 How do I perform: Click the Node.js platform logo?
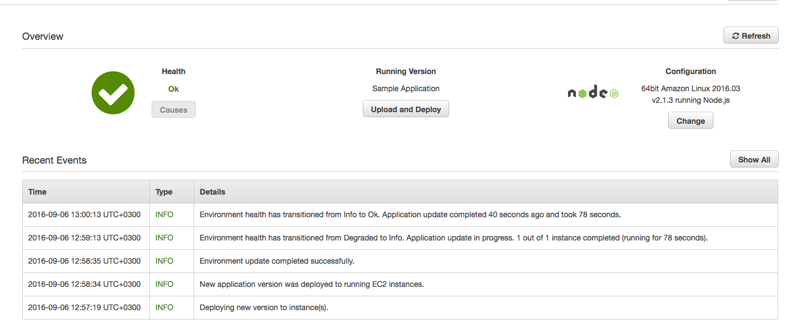pos(593,93)
